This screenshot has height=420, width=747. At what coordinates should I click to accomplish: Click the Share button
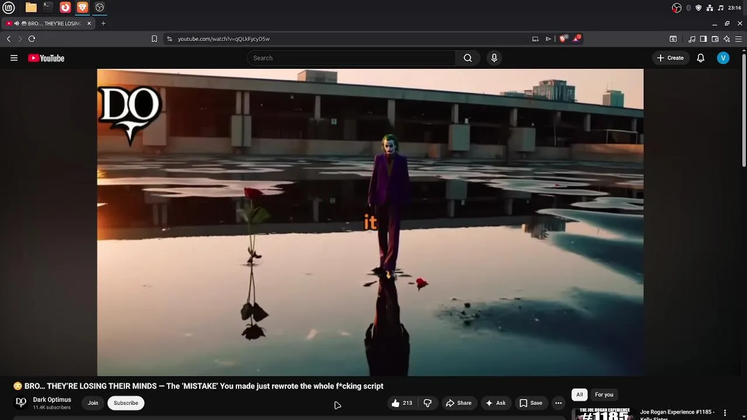(458, 403)
